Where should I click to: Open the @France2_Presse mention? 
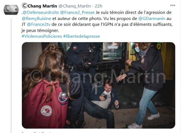tap(77, 12)
